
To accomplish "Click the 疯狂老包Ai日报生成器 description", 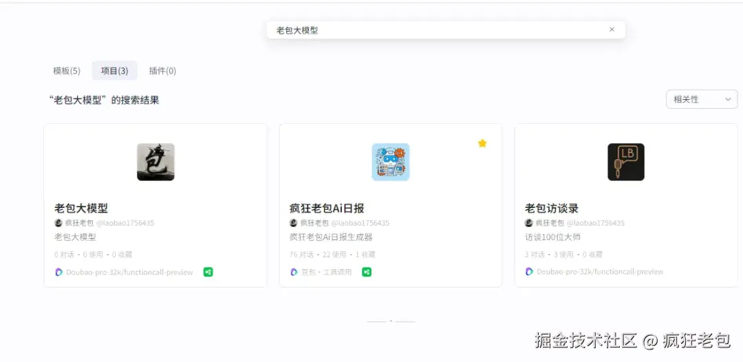I will pyautogui.click(x=331, y=237).
